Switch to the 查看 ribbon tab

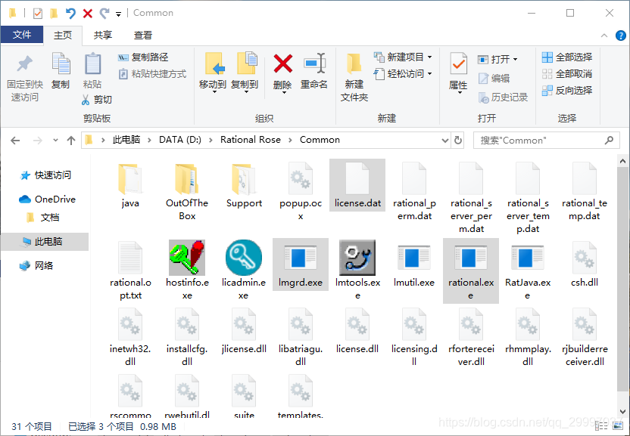[142, 34]
